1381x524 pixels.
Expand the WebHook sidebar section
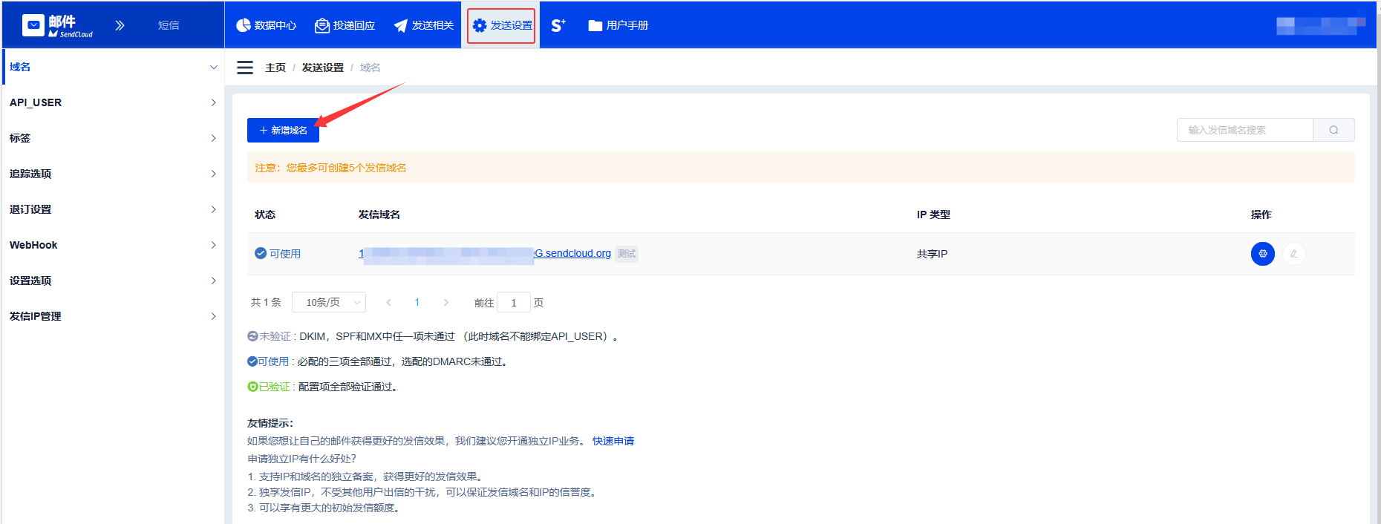tap(111, 245)
